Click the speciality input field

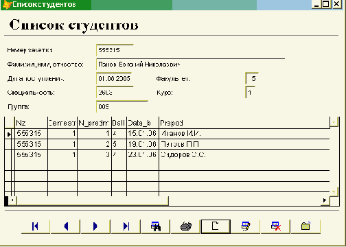click(x=115, y=93)
